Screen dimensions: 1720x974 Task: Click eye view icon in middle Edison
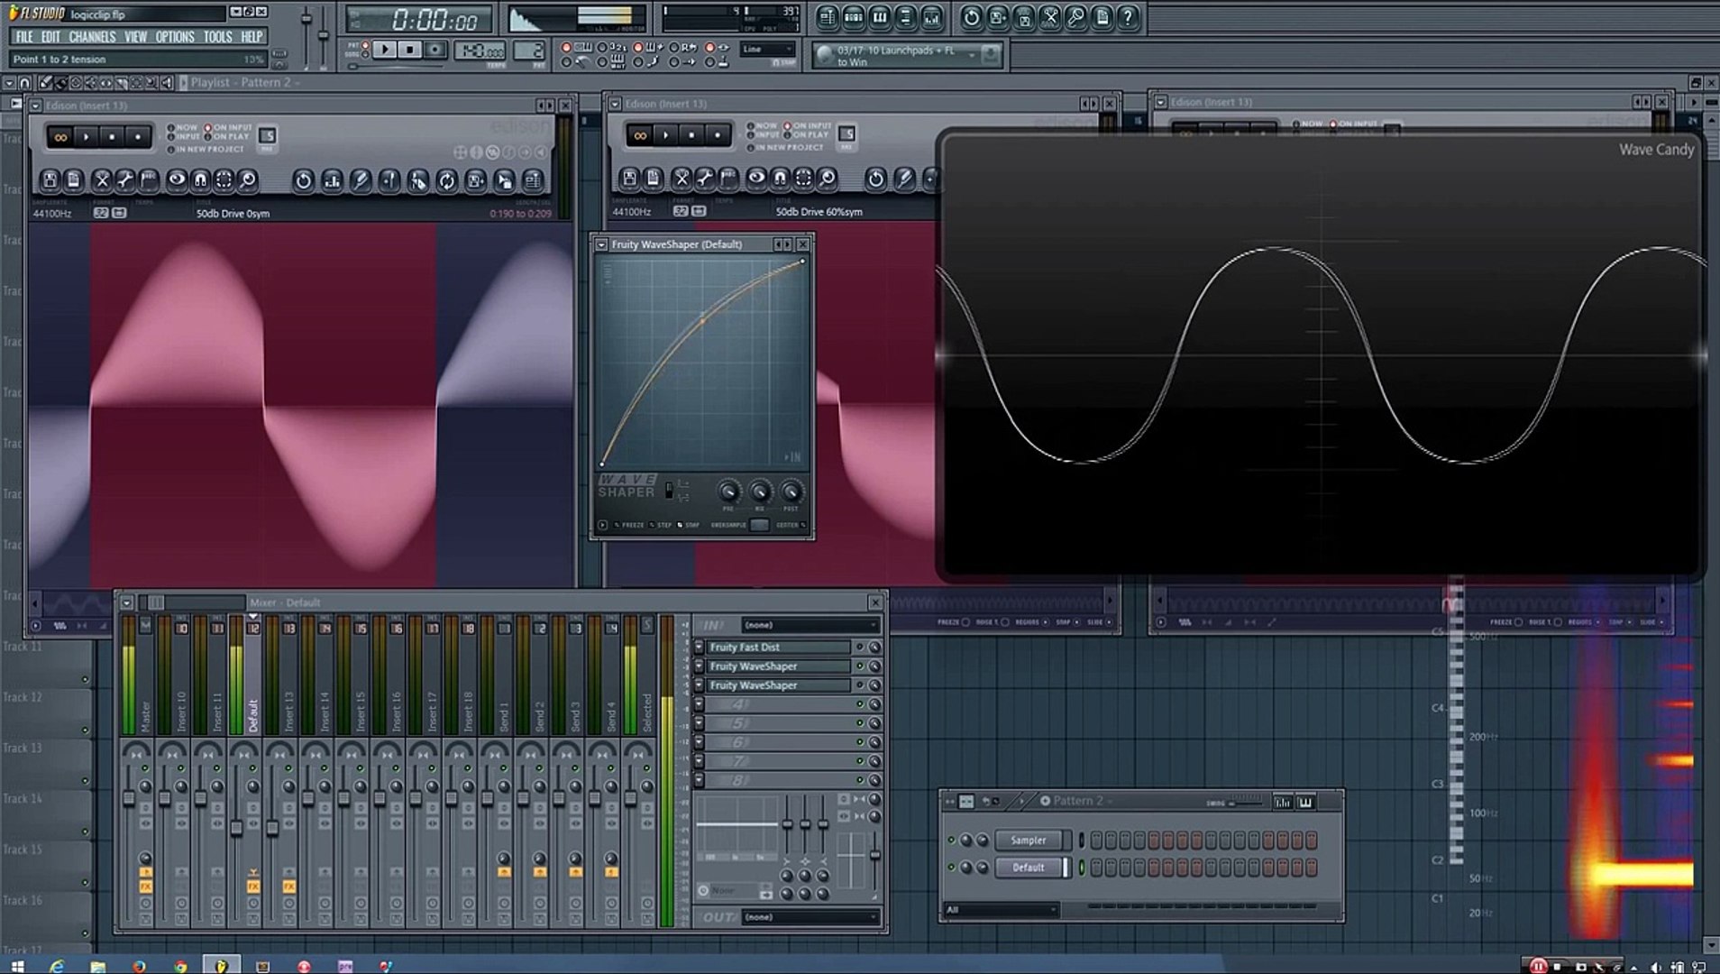756,179
